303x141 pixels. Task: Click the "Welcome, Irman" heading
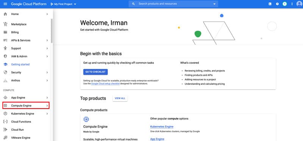(x=104, y=23)
